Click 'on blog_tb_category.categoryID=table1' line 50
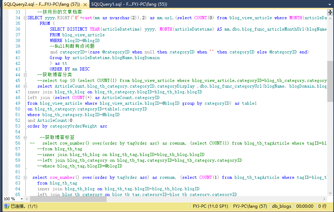This screenshot has height=212, width=334. pyautogui.click(x=87, y=109)
